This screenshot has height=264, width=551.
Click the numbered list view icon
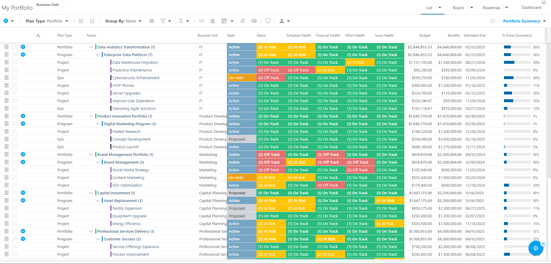(x=202, y=21)
